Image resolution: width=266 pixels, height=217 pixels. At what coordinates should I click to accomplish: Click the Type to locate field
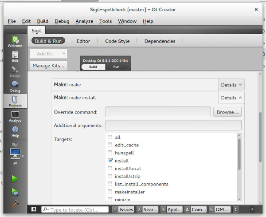click(x=75, y=209)
